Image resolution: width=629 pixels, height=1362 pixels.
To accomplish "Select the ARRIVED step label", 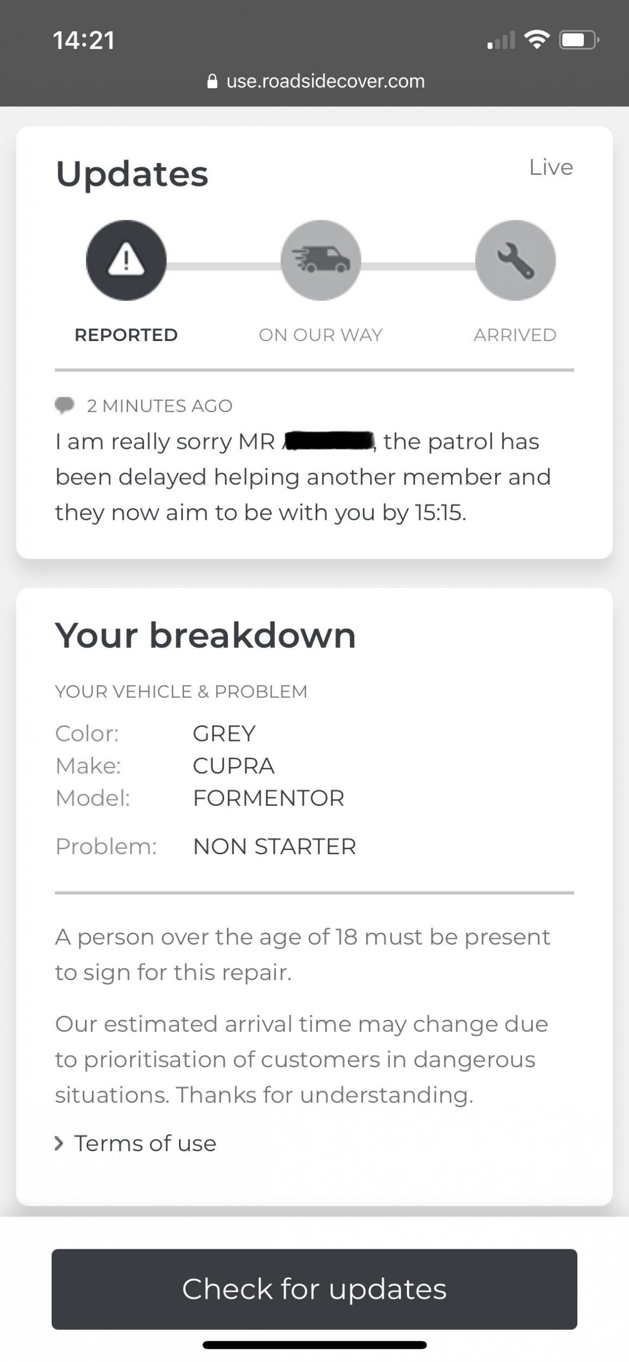I will point(515,335).
